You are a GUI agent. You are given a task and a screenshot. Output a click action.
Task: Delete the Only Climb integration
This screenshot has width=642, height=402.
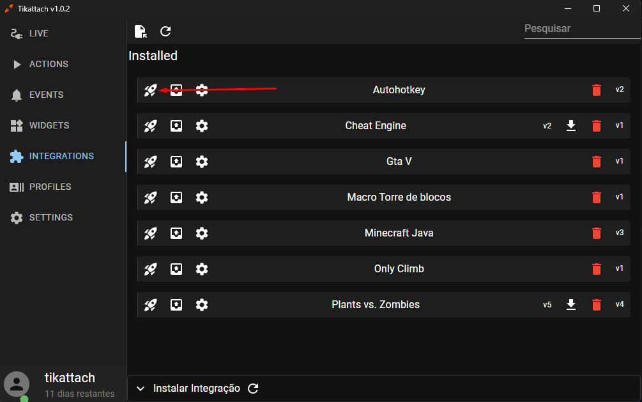click(597, 269)
